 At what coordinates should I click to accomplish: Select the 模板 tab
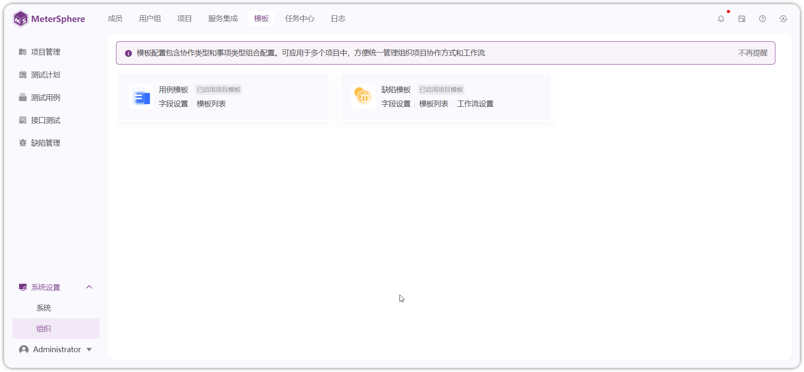tap(262, 19)
